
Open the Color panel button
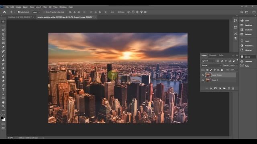coord(247,20)
